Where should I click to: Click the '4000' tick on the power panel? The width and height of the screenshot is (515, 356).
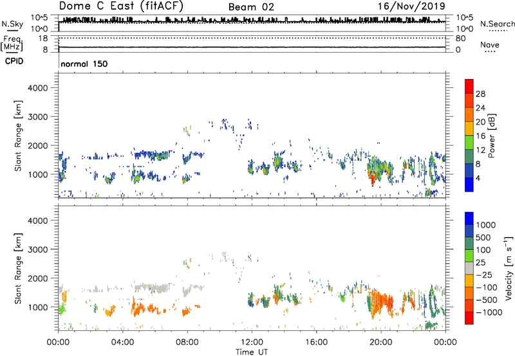click(37, 88)
